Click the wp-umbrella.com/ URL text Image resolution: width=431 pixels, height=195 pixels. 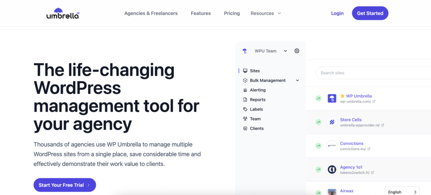(x=355, y=101)
